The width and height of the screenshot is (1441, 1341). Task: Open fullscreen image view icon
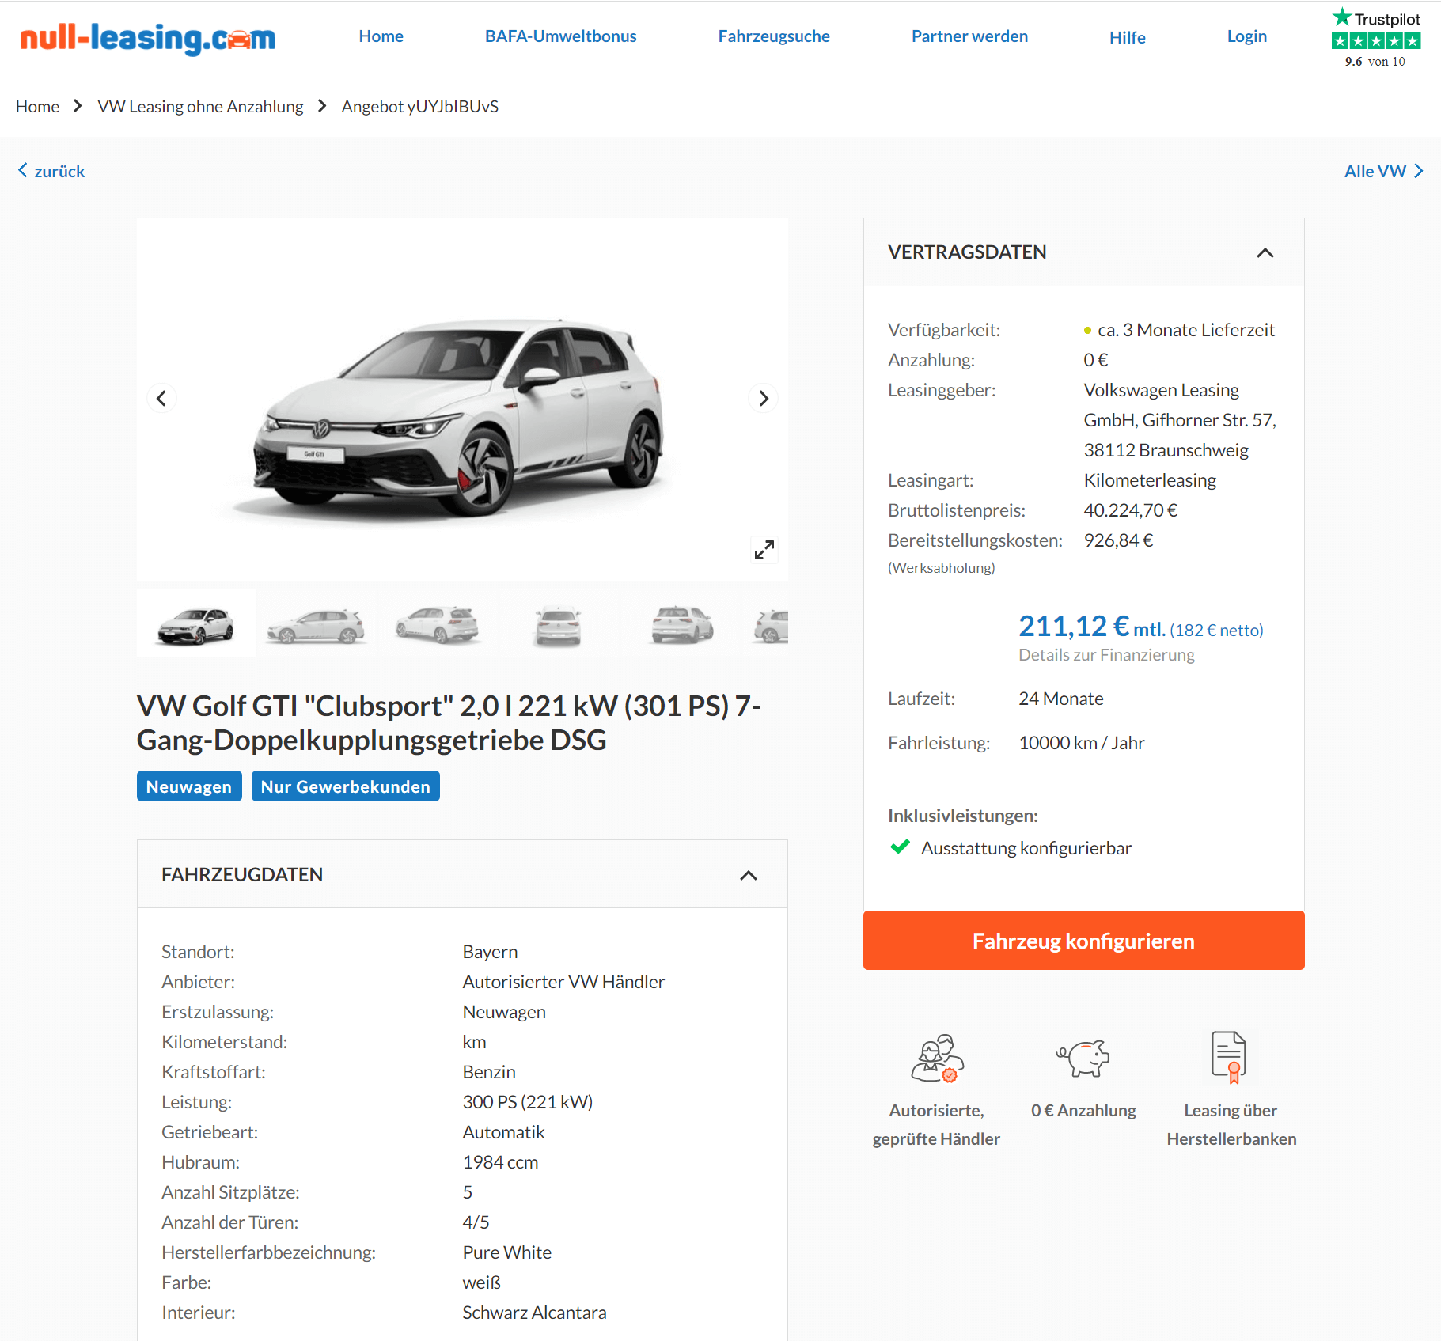[x=764, y=549]
